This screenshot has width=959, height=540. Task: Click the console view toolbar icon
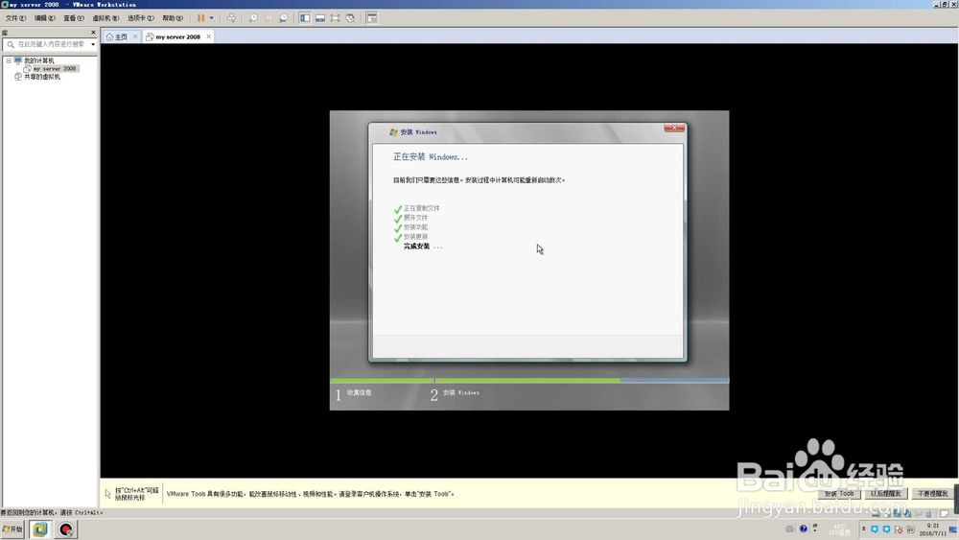click(372, 18)
